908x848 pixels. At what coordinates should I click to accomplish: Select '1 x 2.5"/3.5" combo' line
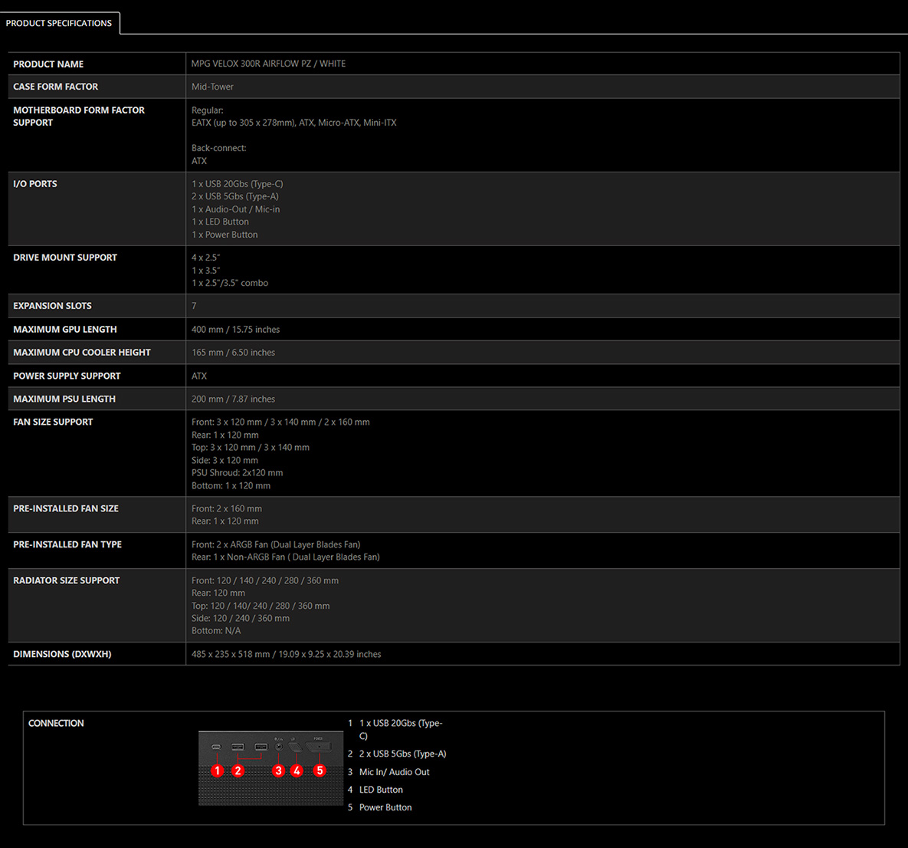tap(230, 284)
